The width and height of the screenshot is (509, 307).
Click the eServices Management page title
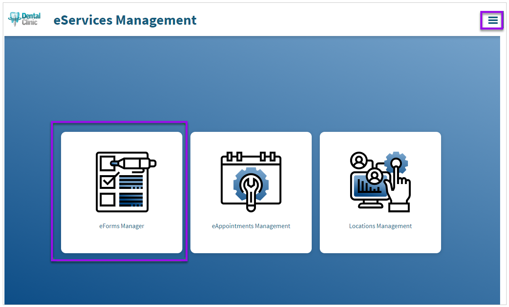[x=125, y=20]
